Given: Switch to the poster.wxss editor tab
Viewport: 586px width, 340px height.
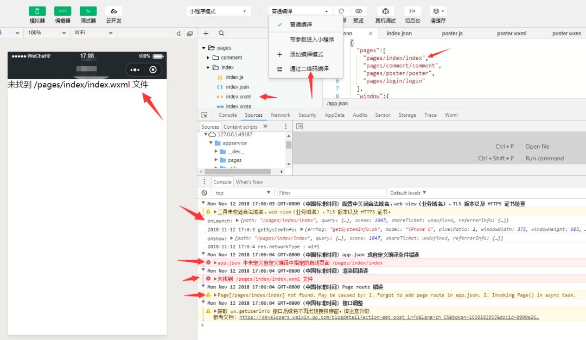Looking at the screenshot, I should [566, 33].
